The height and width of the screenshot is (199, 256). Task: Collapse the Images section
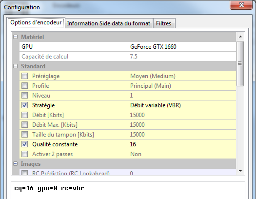click(x=15, y=164)
